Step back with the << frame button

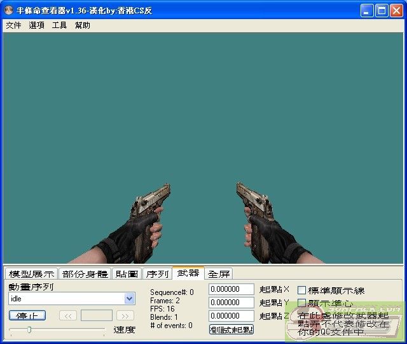pyautogui.click(x=68, y=316)
